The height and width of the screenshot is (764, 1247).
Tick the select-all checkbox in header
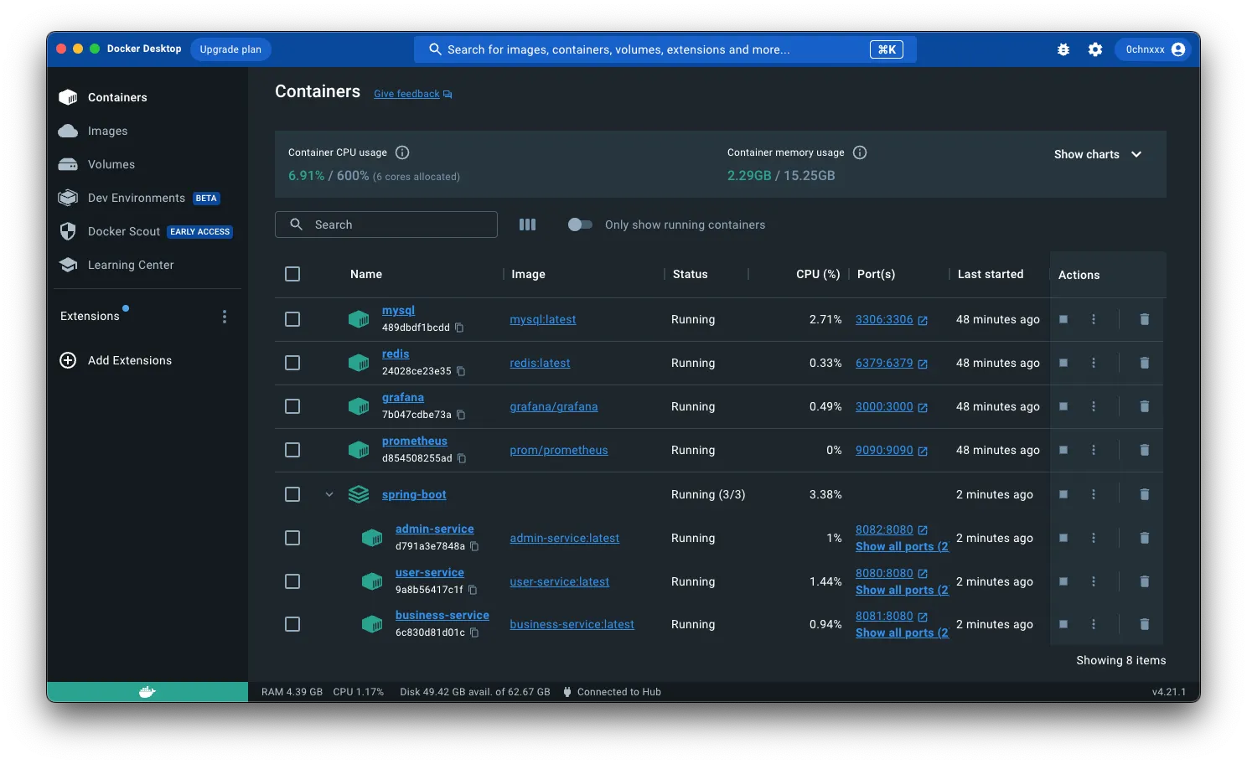coord(292,274)
